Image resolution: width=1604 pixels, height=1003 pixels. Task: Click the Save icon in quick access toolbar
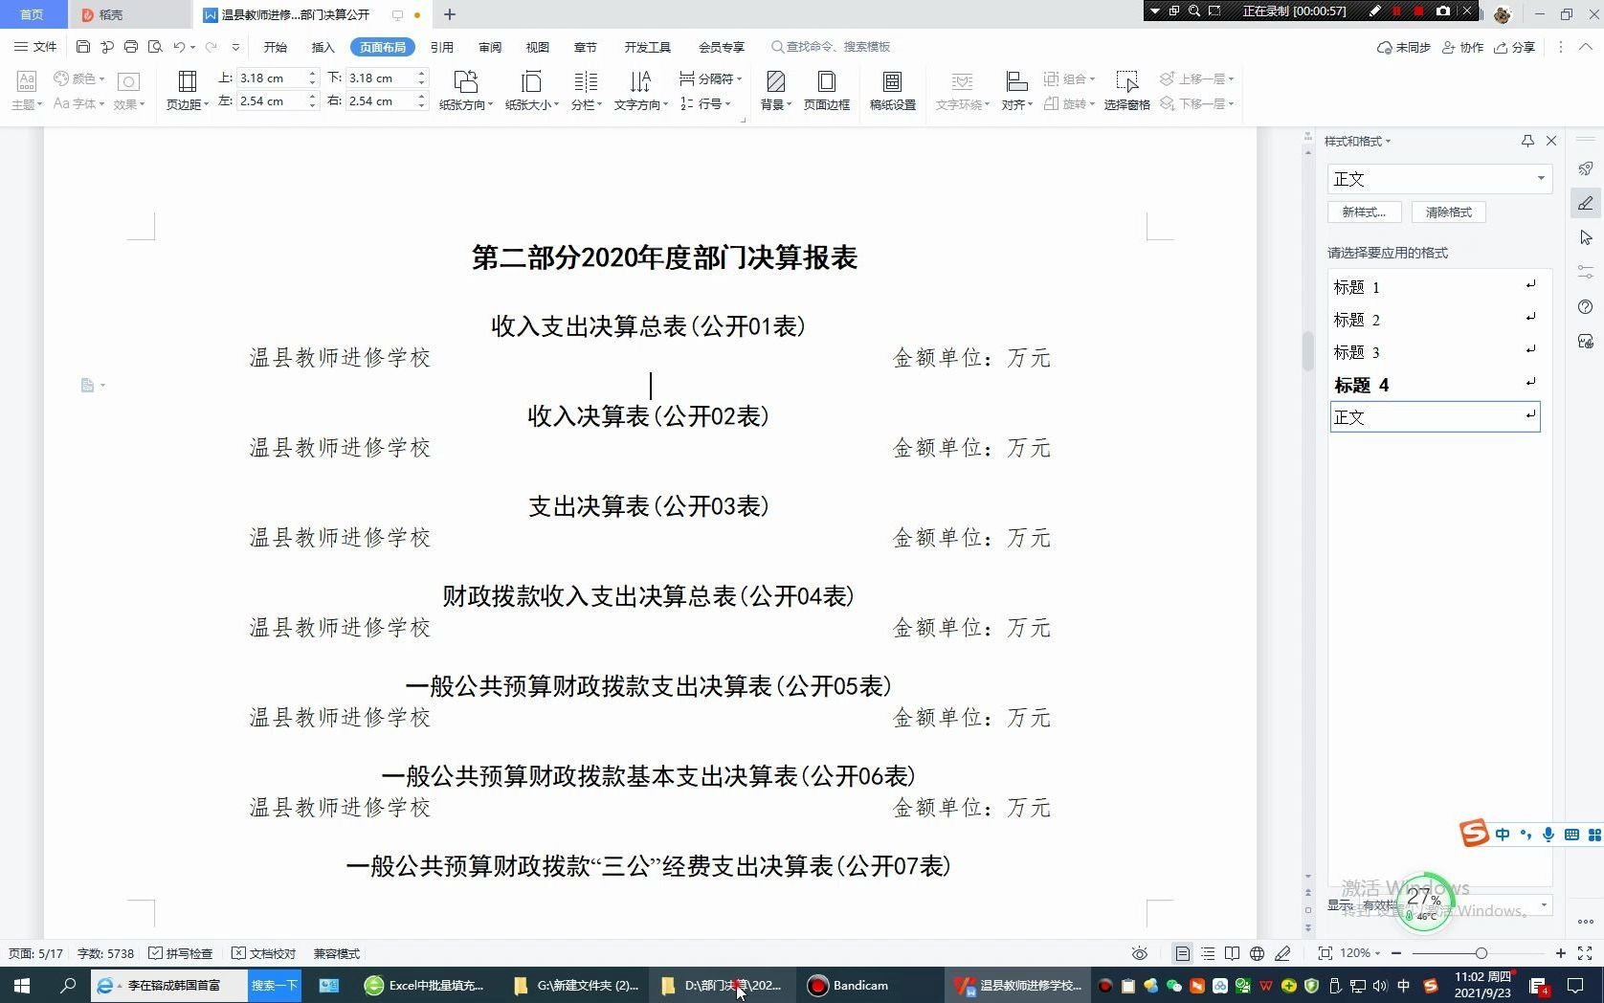[x=83, y=46]
